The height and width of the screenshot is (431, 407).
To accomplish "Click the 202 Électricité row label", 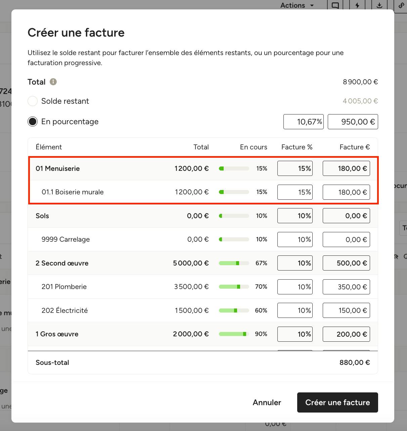I will tap(64, 310).
